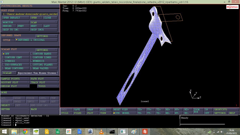Expand the SCALAR quantity selector

pos(9,73)
